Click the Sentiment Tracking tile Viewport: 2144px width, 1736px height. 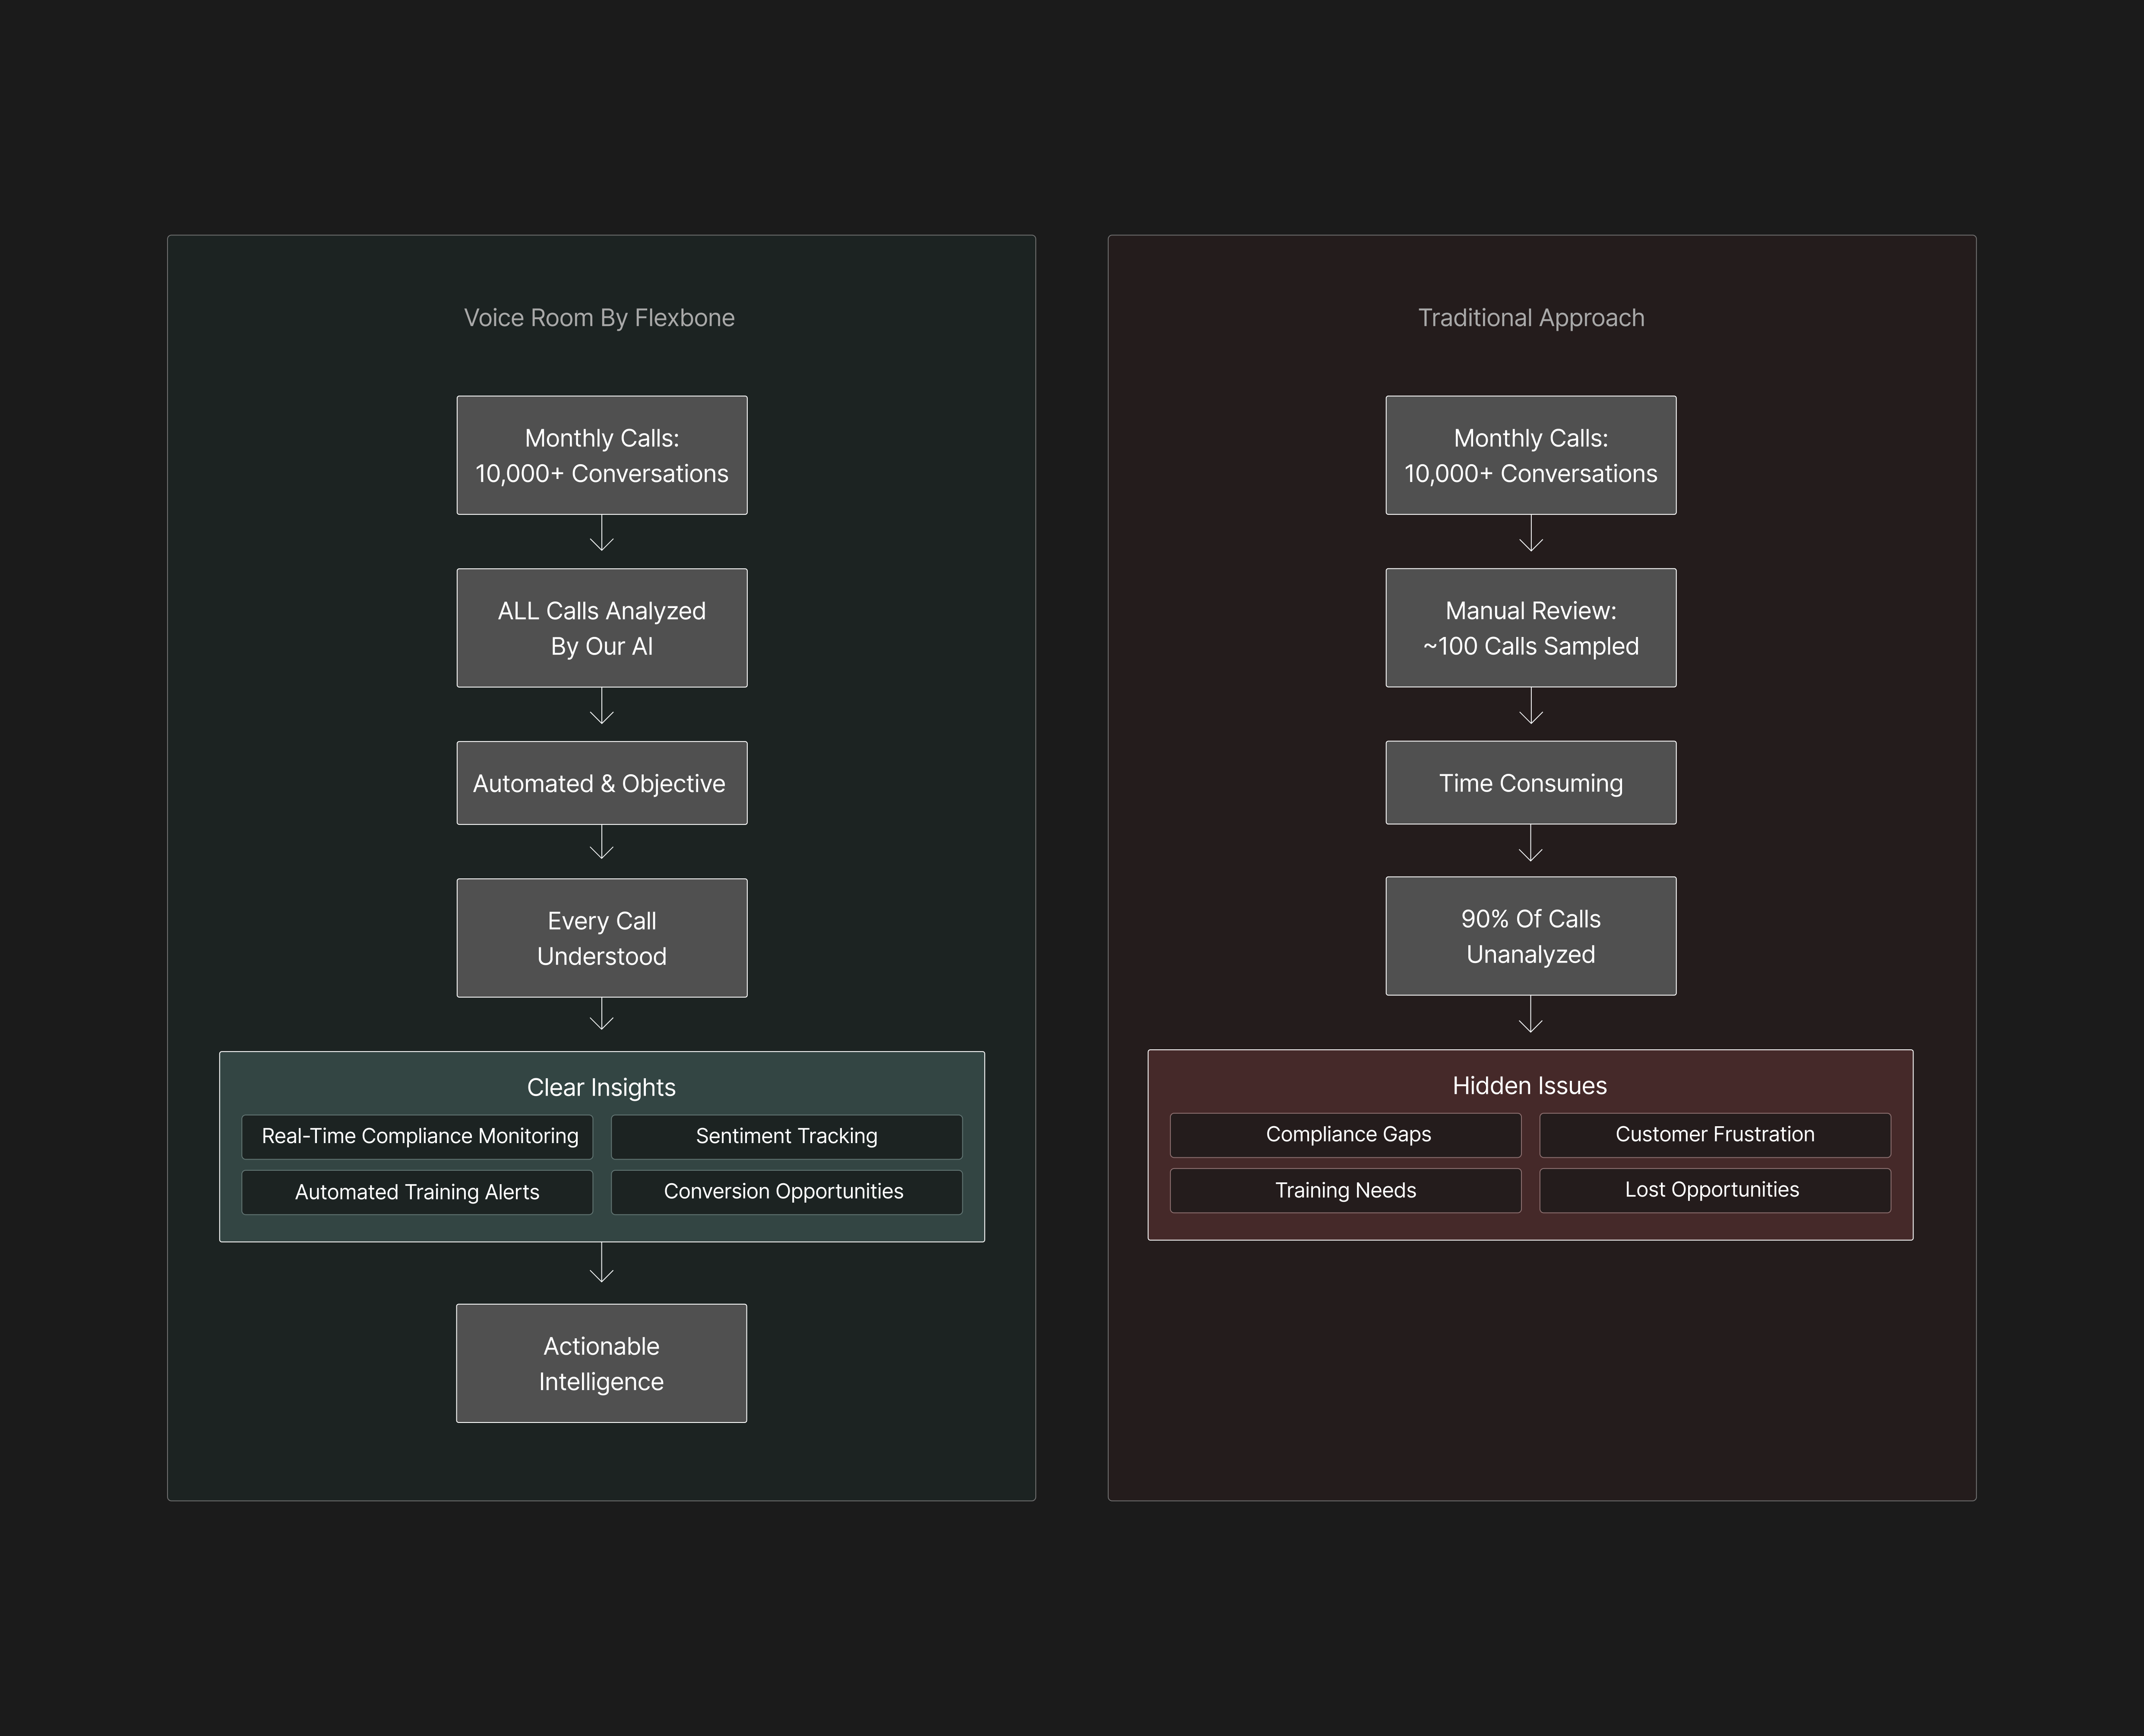(787, 1137)
